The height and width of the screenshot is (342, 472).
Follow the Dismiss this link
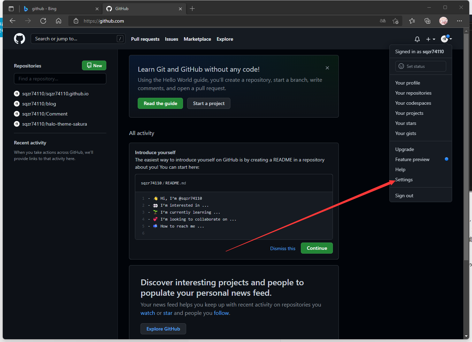283,248
